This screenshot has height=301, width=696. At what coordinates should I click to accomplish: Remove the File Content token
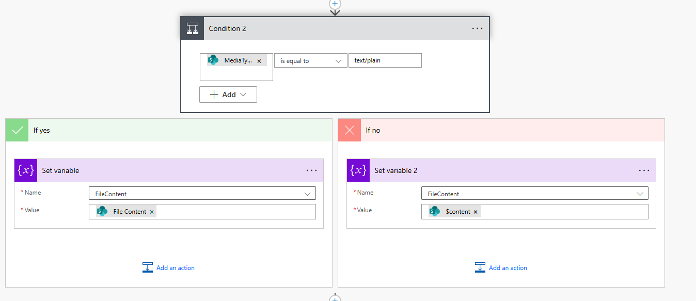[152, 212]
